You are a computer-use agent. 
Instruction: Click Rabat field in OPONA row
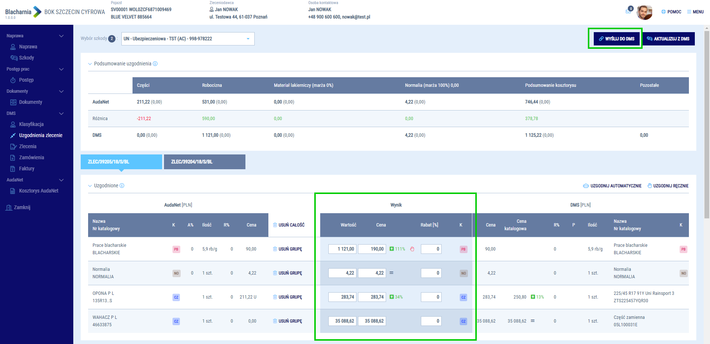pyautogui.click(x=431, y=297)
